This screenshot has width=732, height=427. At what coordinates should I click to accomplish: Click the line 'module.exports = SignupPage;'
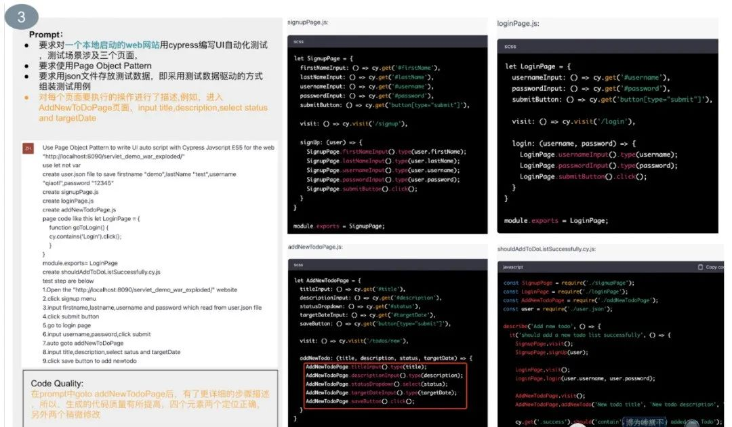339,226
